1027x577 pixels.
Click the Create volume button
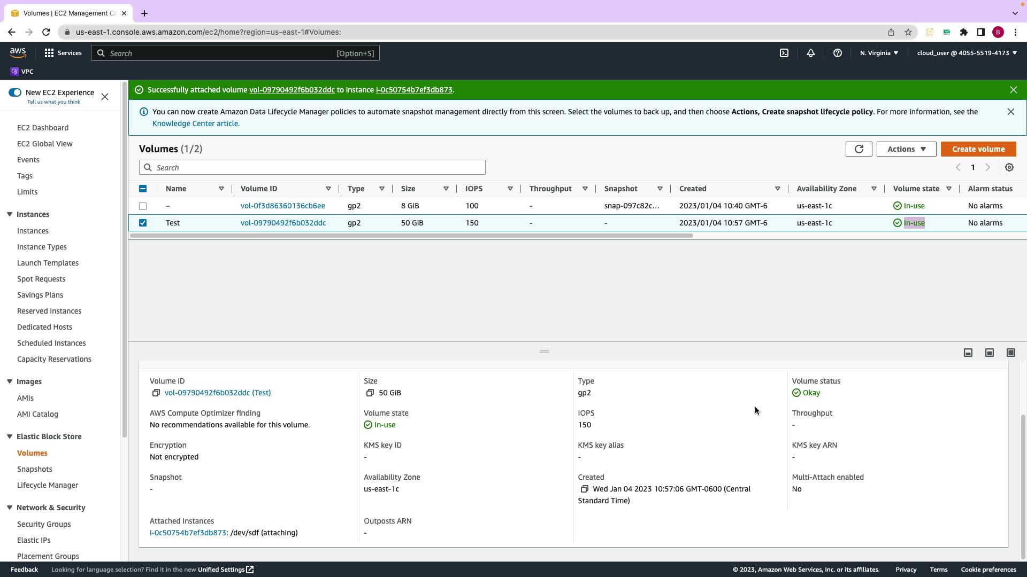tap(978, 149)
